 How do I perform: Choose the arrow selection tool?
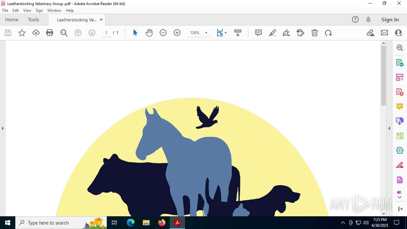click(x=135, y=33)
